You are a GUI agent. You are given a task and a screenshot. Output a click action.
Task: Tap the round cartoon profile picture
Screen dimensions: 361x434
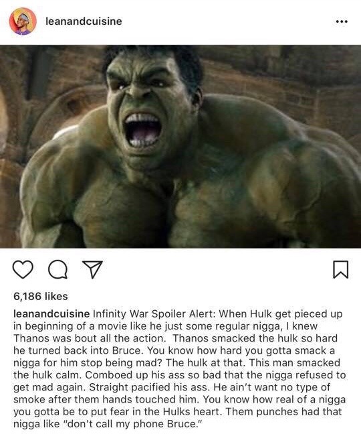pyautogui.click(x=23, y=21)
